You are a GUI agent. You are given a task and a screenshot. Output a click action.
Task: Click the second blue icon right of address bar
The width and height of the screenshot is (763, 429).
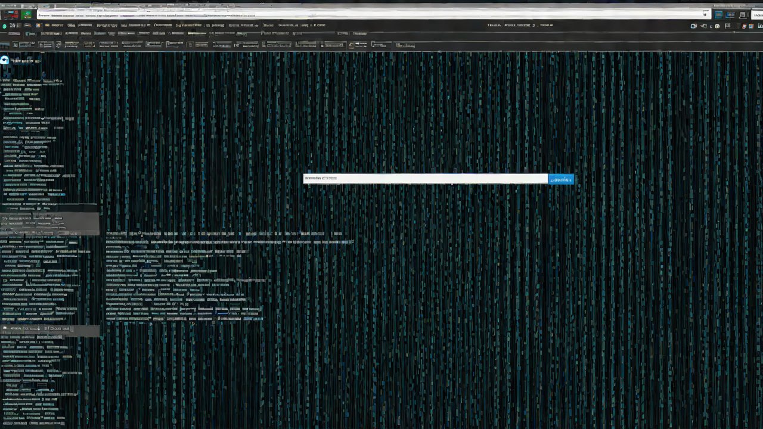(730, 15)
